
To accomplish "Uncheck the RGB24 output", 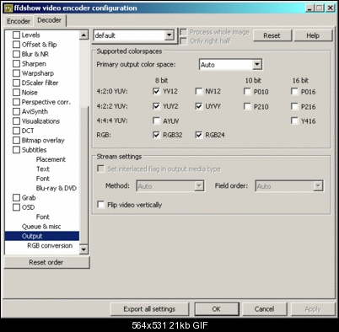I will [199, 135].
